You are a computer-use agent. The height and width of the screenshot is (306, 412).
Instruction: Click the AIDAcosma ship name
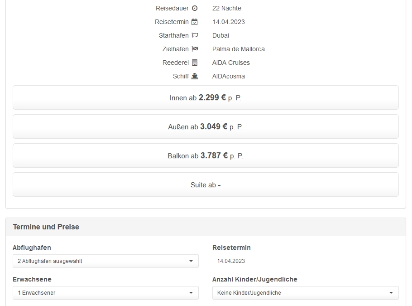228,76
